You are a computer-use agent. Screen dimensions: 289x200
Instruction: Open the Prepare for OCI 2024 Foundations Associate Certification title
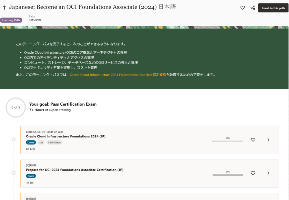click(x=75, y=170)
